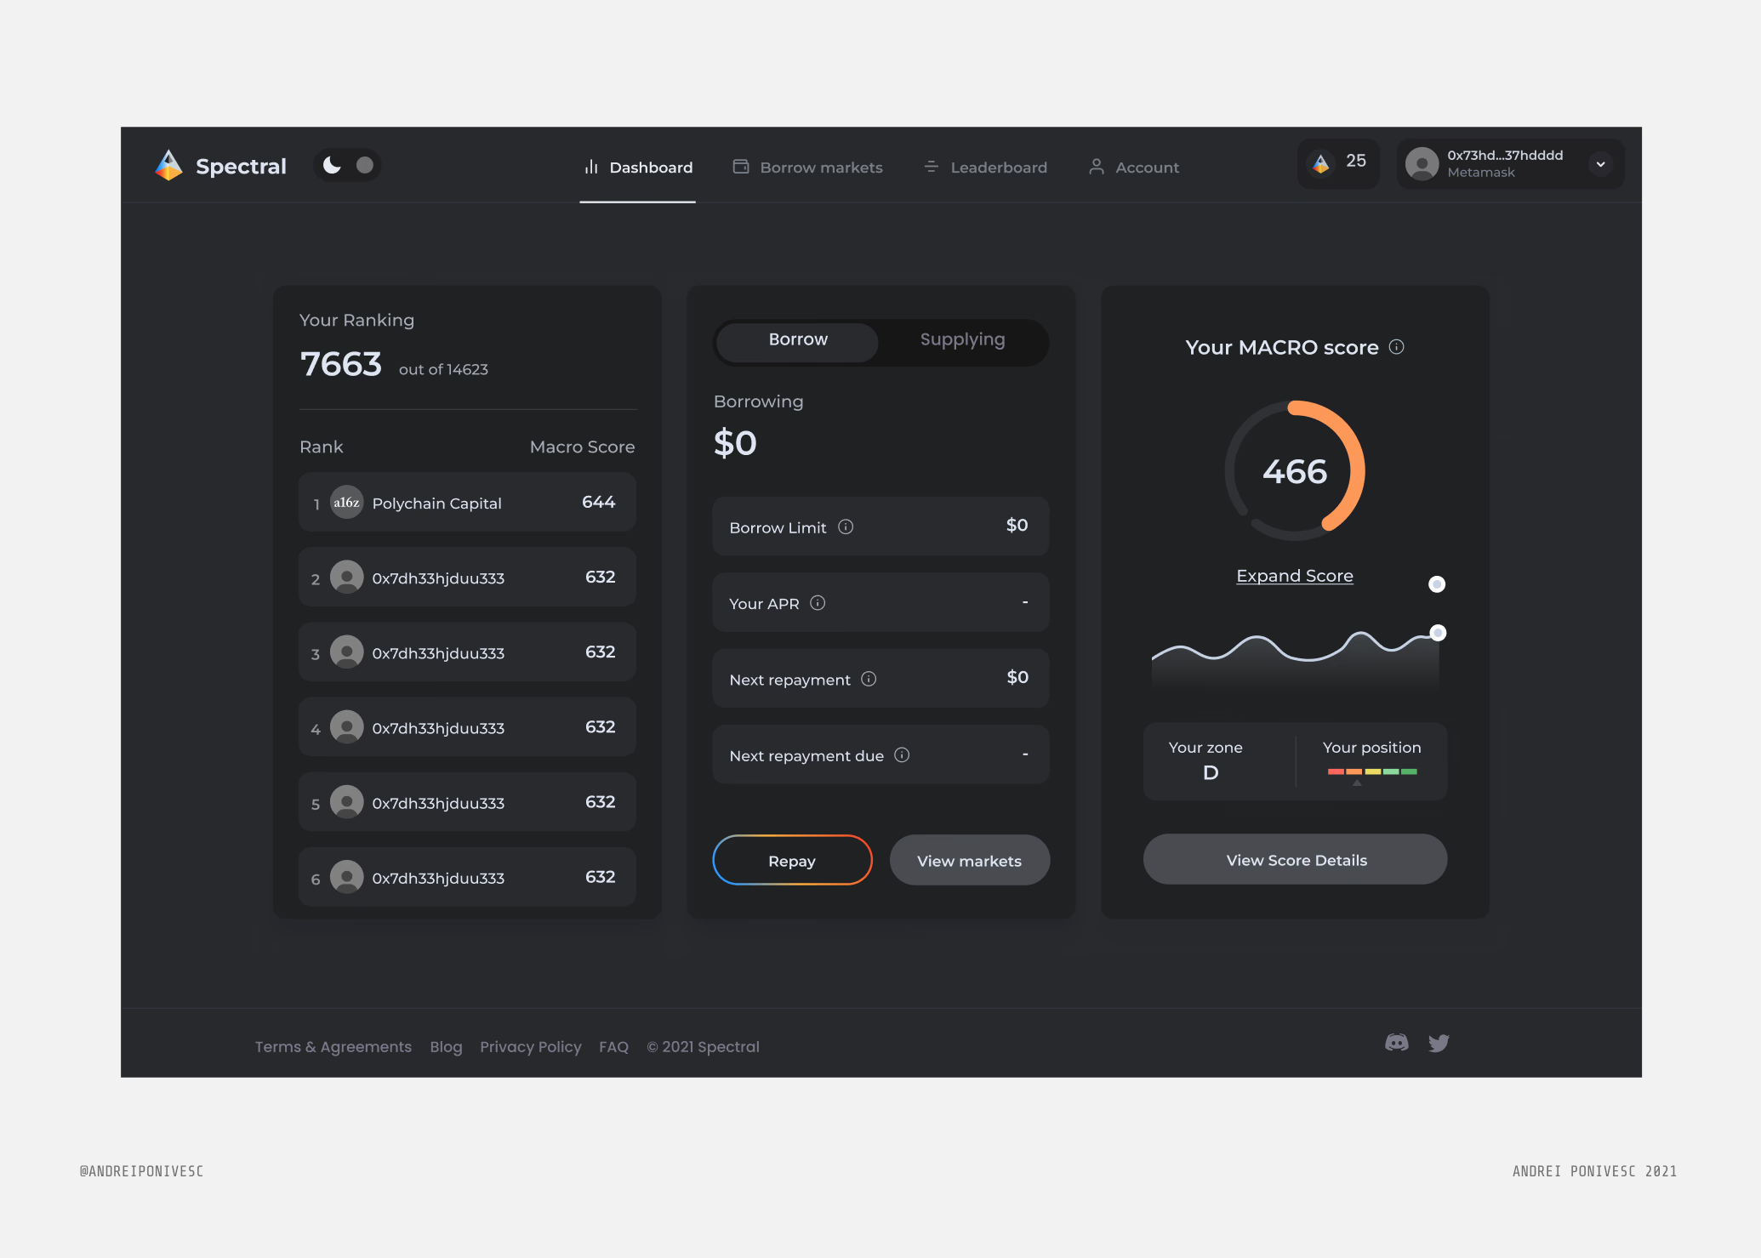Click the score history chart end point
The width and height of the screenshot is (1761, 1258).
(1438, 633)
